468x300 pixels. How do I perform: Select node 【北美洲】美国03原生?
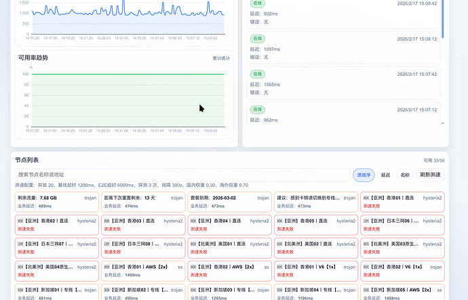(402, 248)
